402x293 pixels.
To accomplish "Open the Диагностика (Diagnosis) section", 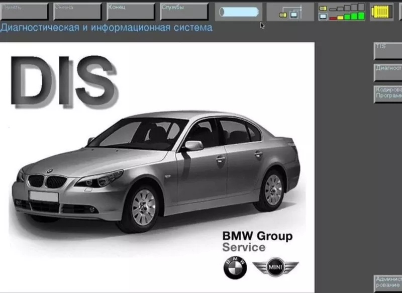I will 388,72.
